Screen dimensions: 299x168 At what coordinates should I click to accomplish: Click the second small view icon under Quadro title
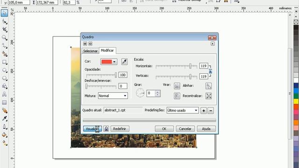pyautogui.click(x=90, y=44)
